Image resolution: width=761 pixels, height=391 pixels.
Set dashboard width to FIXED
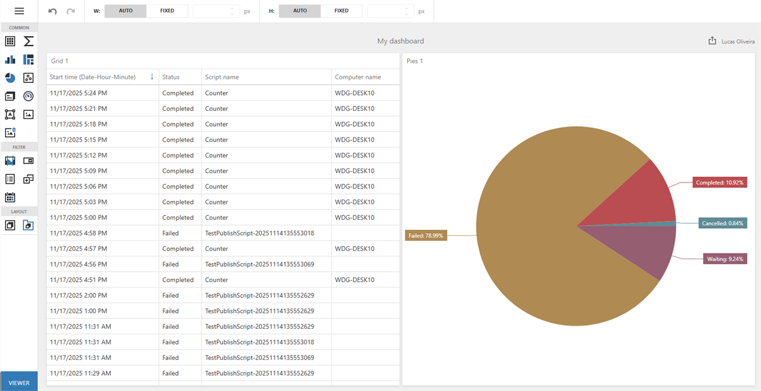coord(167,11)
